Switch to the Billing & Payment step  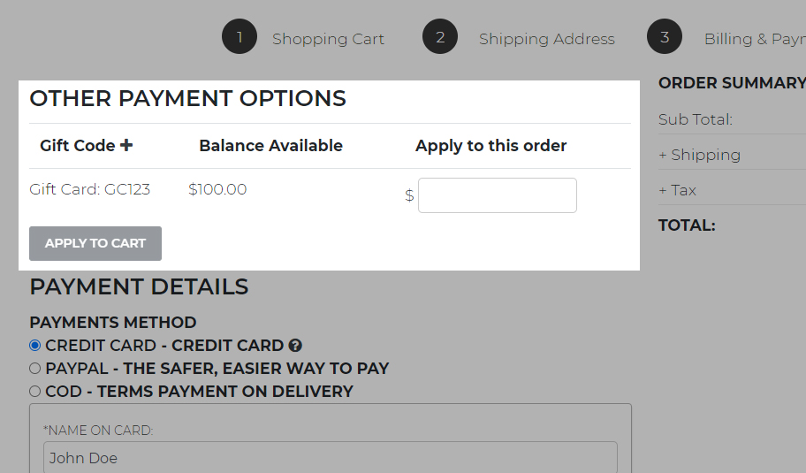pos(754,39)
